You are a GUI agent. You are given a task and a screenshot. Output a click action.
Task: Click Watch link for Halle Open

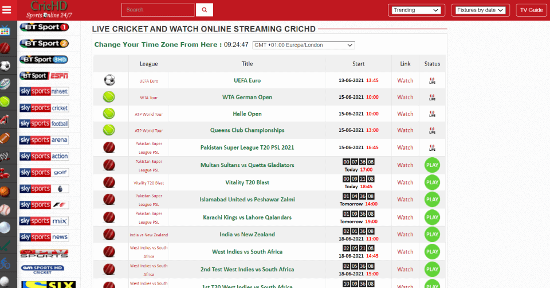pyautogui.click(x=405, y=114)
